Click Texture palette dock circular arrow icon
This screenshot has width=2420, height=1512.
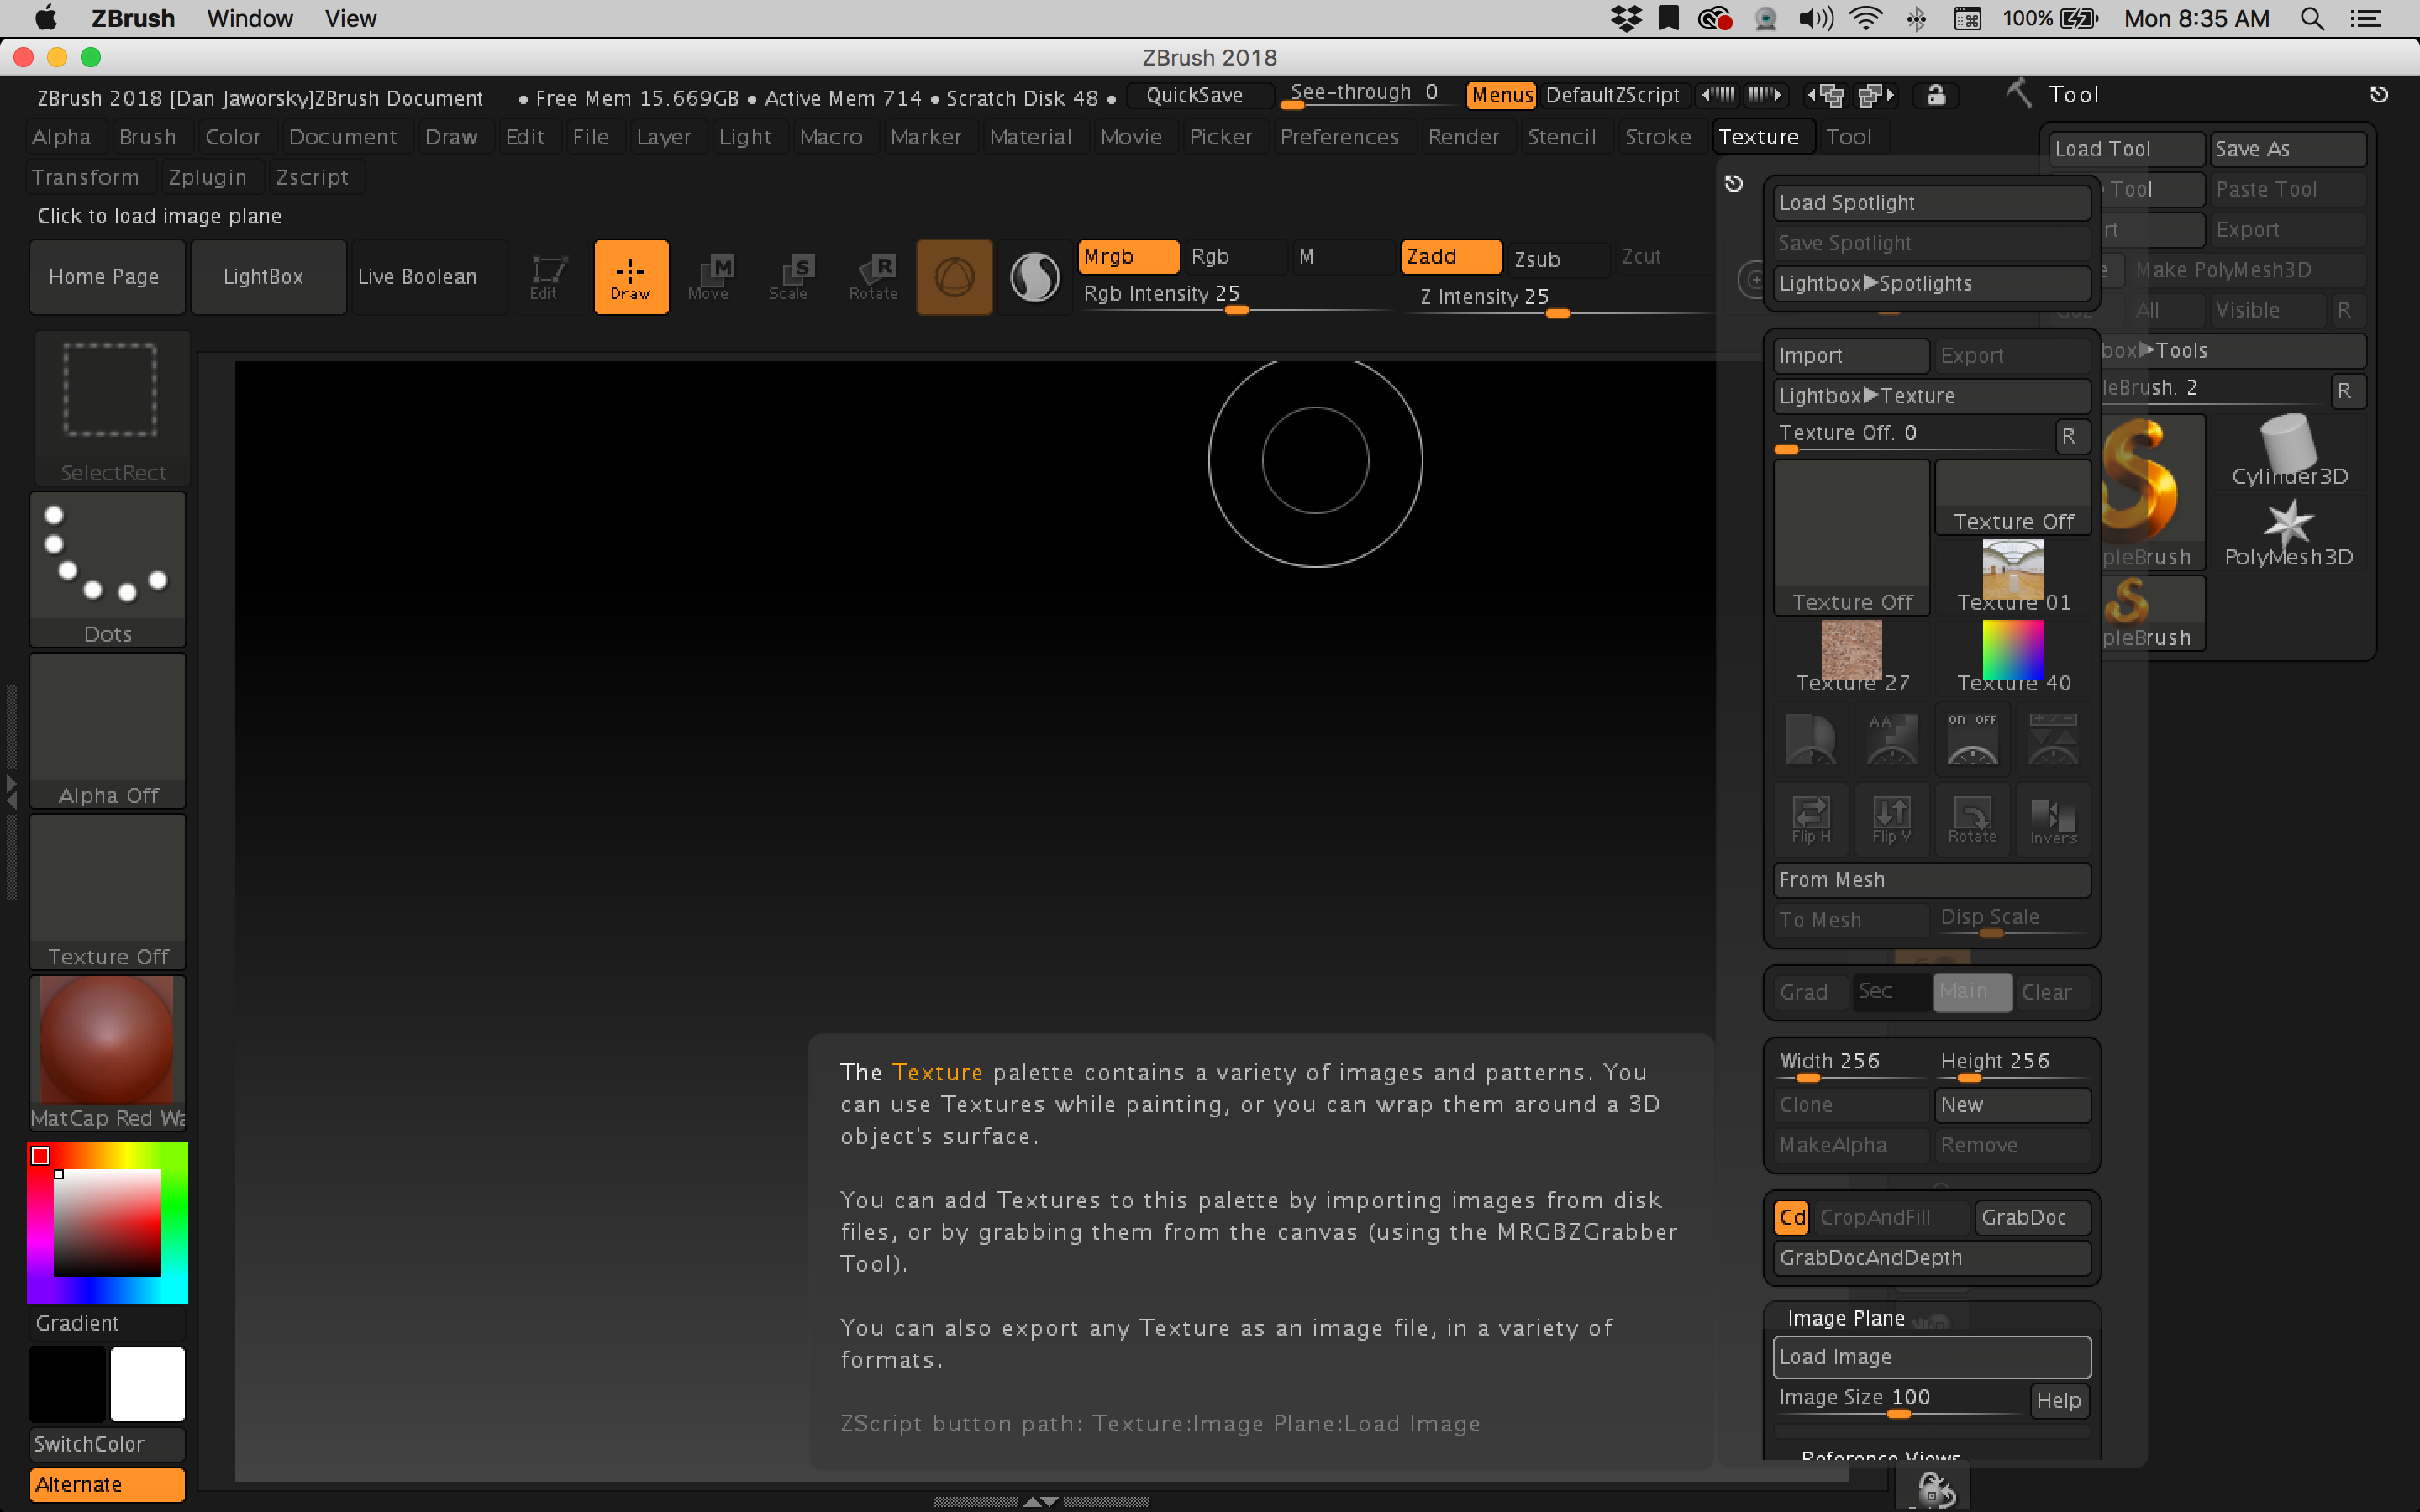pyautogui.click(x=1734, y=184)
